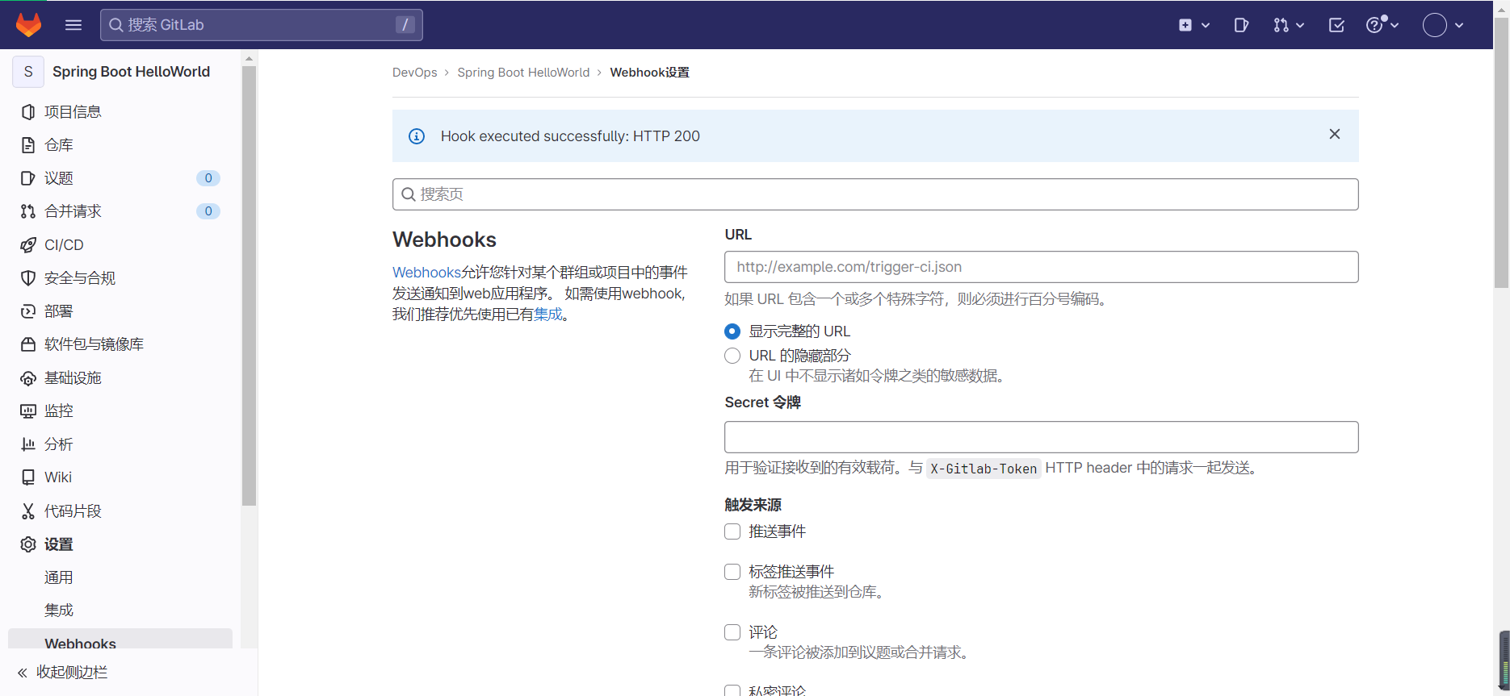Open the 项目信息 sidebar item
This screenshot has height=696, width=1510.
120,112
